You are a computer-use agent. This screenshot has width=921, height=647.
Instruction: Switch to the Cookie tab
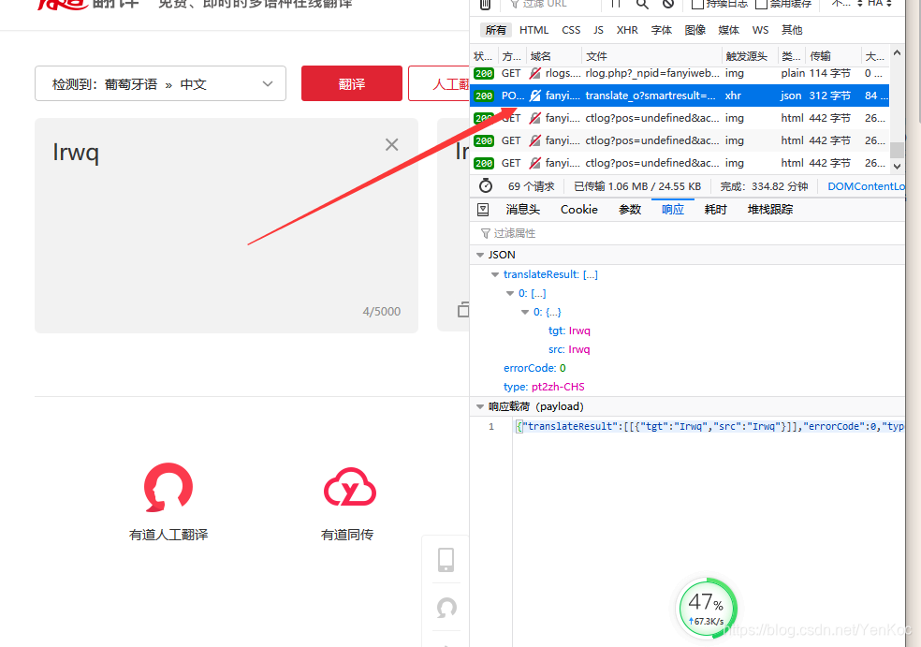click(579, 209)
